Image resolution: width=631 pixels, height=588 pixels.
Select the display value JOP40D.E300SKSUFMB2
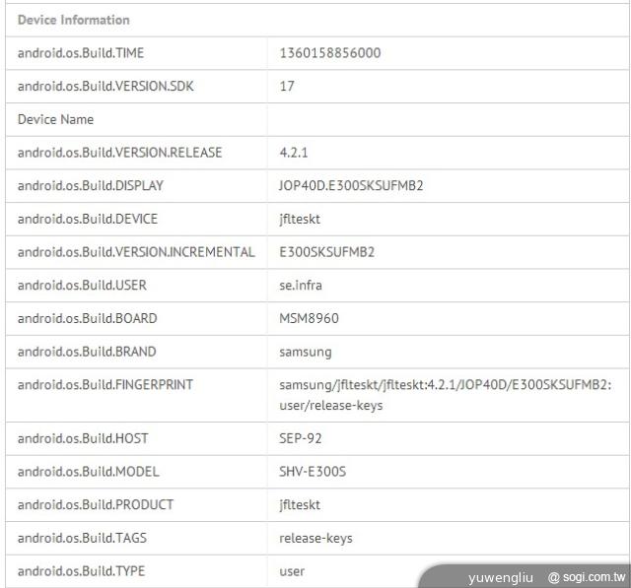pyautogui.click(x=351, y=185)
